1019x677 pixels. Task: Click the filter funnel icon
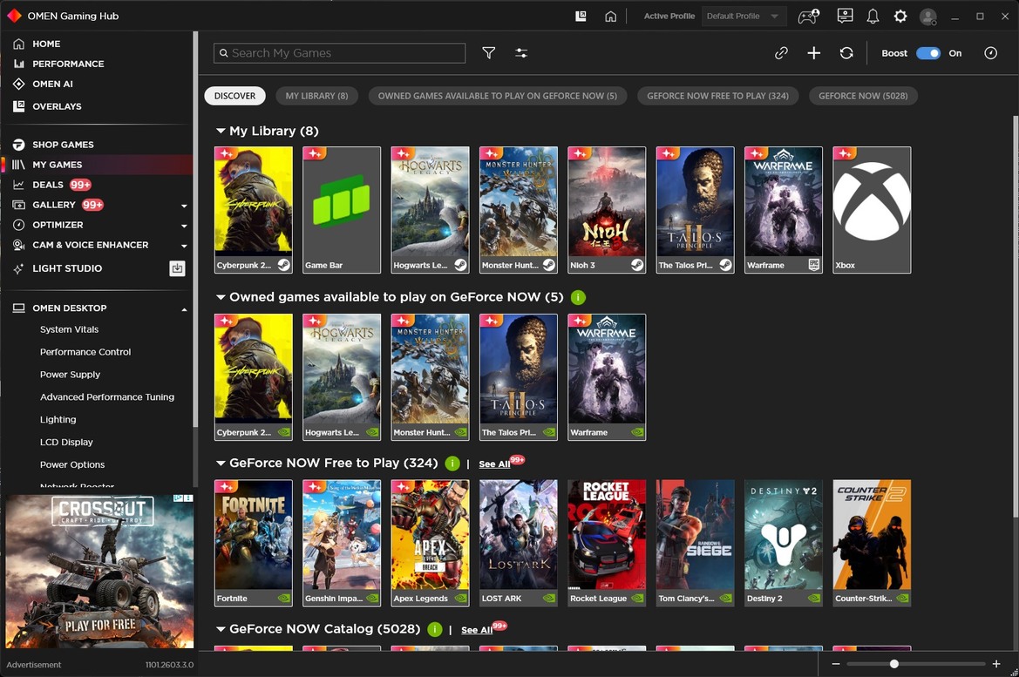[x=489, y=53]
